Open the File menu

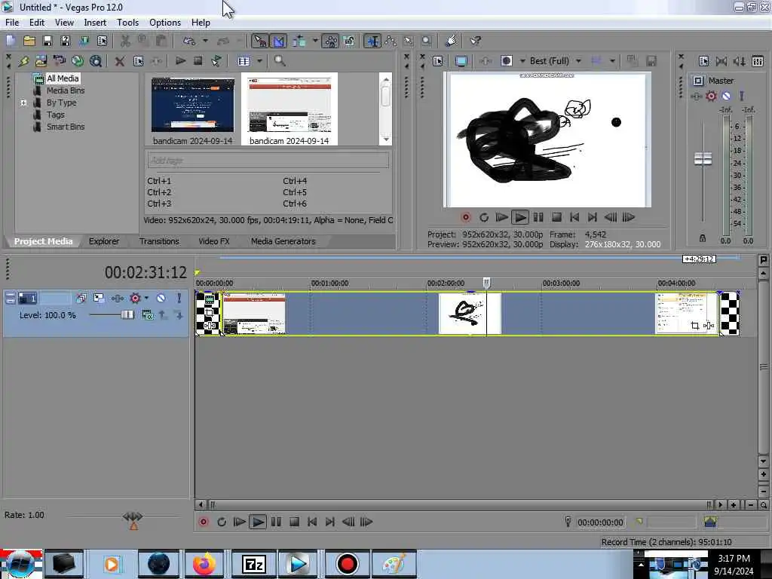pyautogui.click(x=12, y=23)
